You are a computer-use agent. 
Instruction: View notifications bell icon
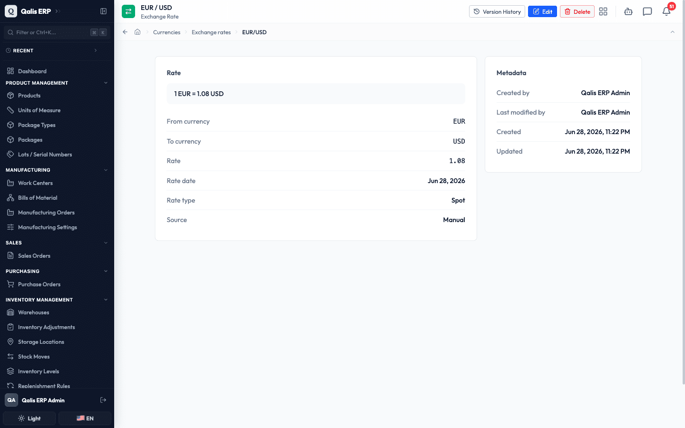point(666,11)
